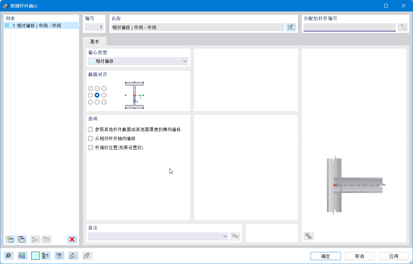Click the fx formula visibility icon

point(87,256)
